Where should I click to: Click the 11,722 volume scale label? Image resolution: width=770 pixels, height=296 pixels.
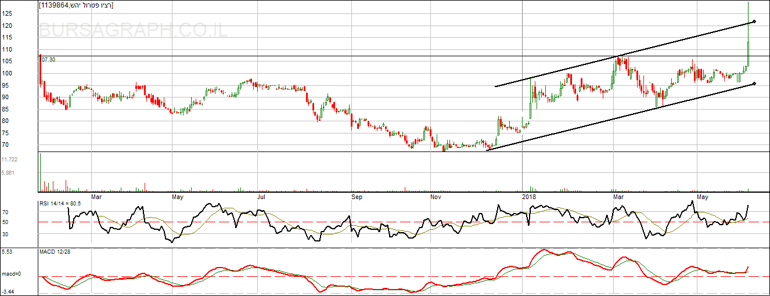click(10, 159)
